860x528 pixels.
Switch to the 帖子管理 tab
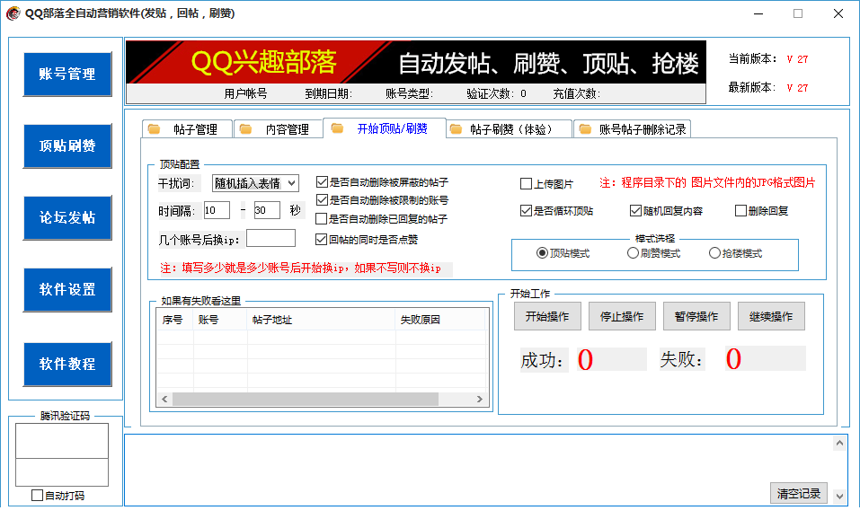pos(187,128)
